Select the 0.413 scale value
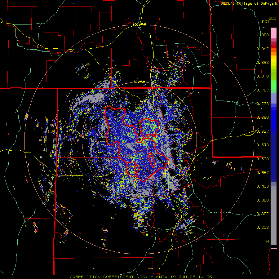This screenshot has height=279, width=279. click(263, 186)
